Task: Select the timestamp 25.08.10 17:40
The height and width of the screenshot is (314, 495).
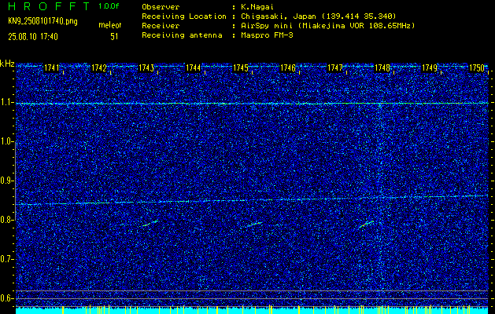Action: click(33, 37)
